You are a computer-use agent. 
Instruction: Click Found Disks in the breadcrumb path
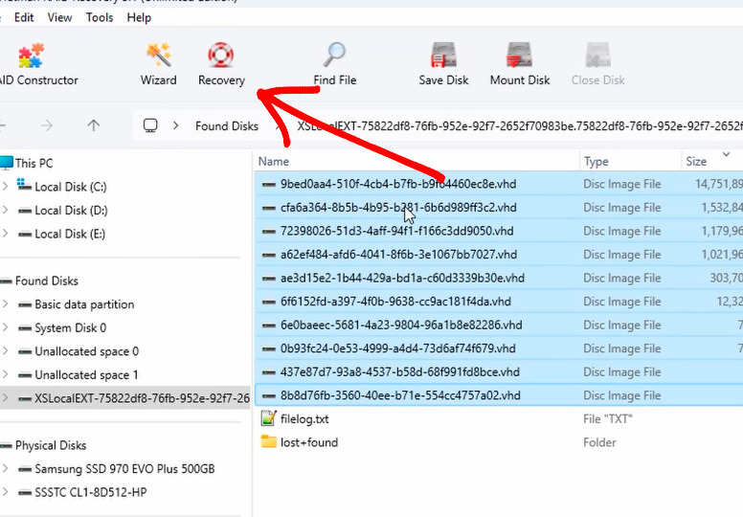click(227, 126)
